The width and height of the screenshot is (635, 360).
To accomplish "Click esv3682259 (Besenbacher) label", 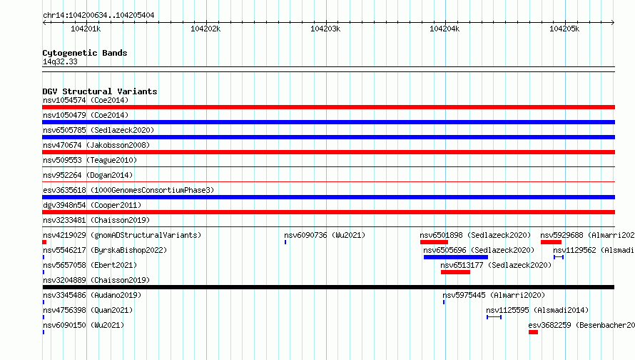I will [x=581, y=325].
